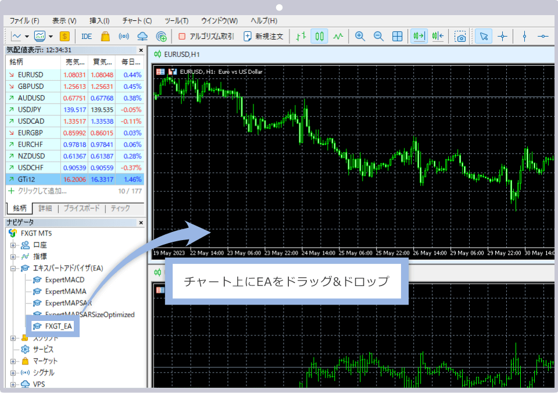This screenshot has height=393, width=558.
Task: Click the yellow dollar trading icon
Action: [x=65, y=36]
